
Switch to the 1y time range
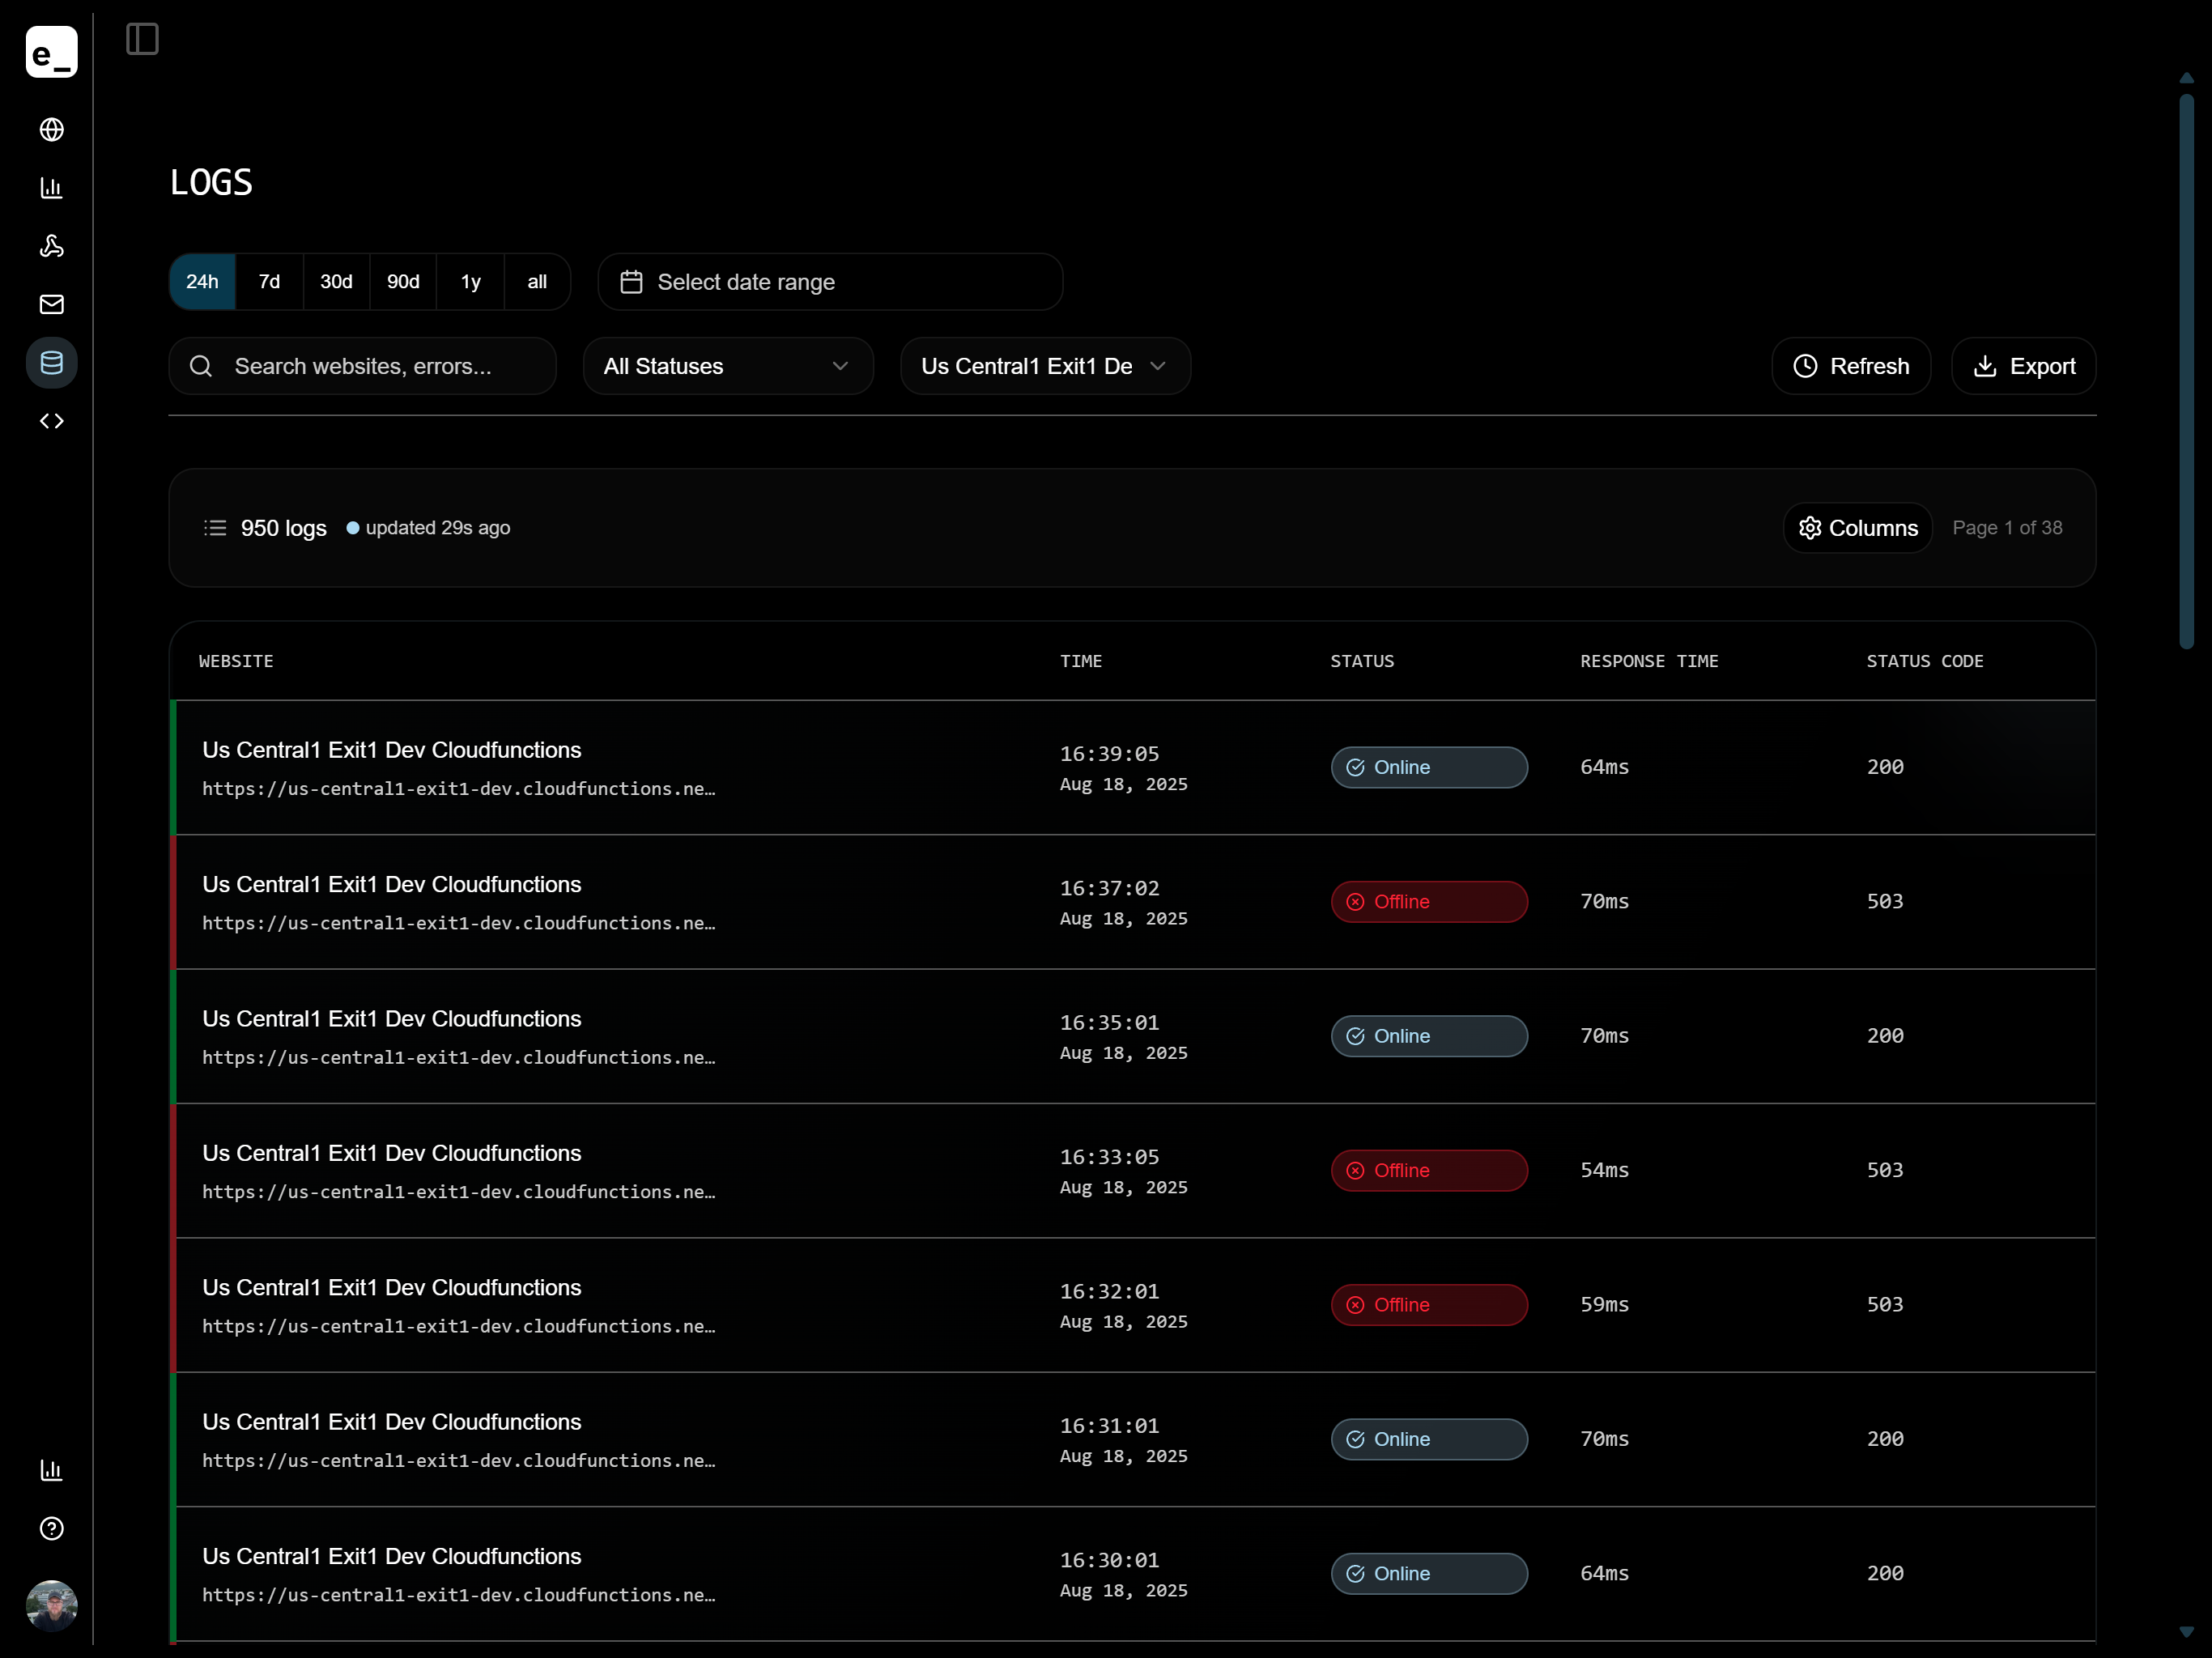pos(470,282)
